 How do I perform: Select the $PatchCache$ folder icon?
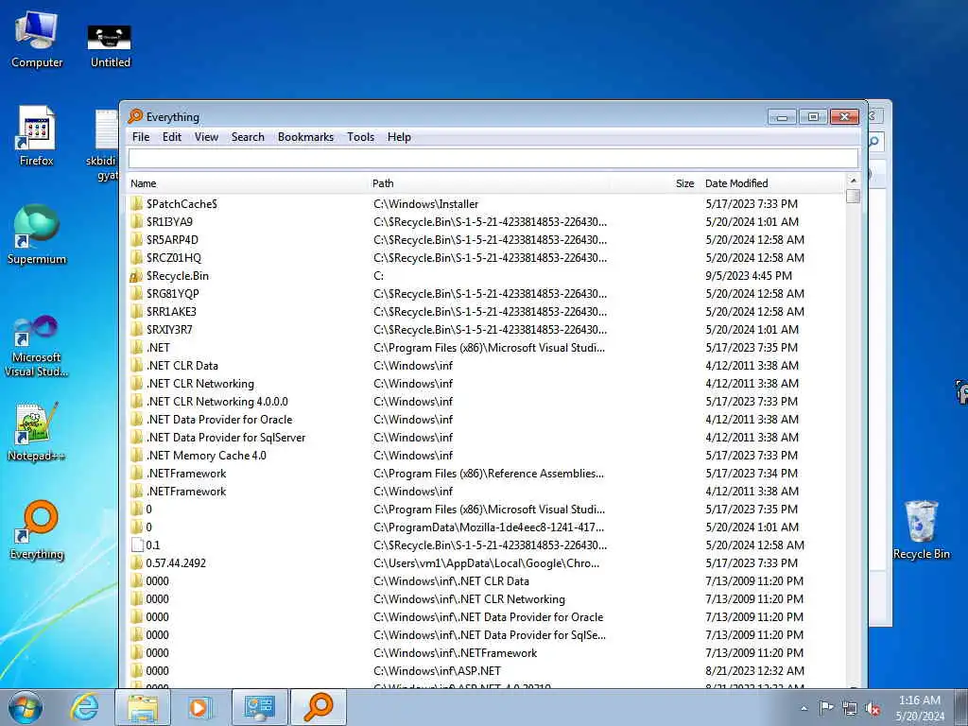pos(136,204)
